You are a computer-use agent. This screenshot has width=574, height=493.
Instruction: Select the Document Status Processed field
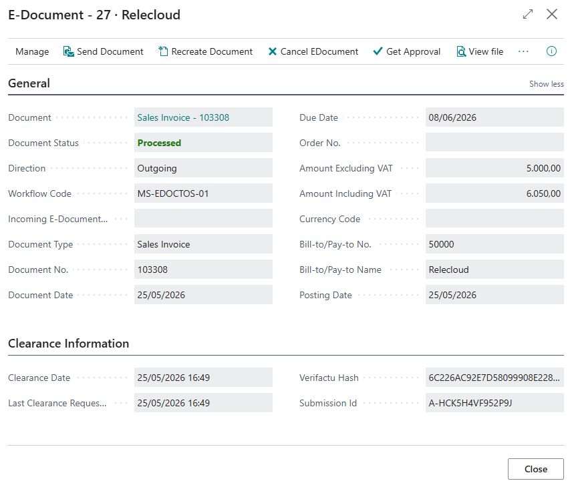203,143
